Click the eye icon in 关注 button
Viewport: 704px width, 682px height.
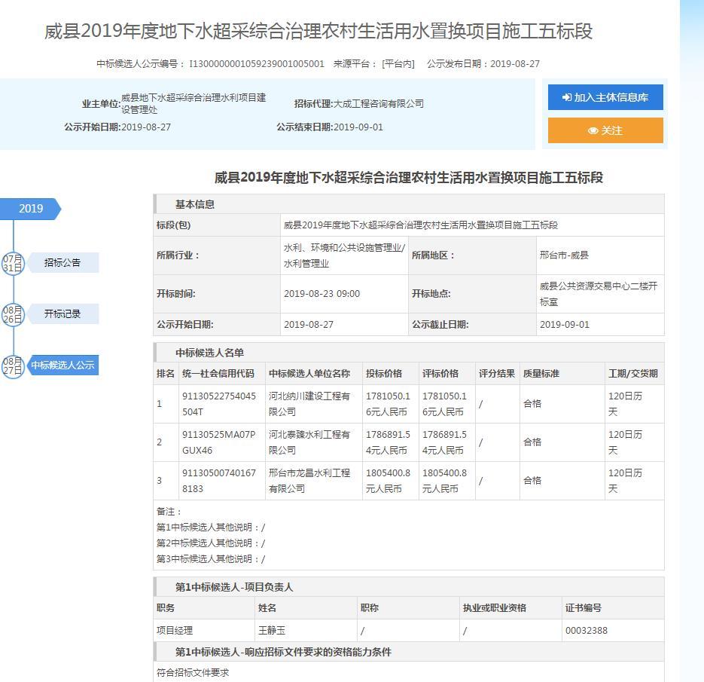click(593, 131)
